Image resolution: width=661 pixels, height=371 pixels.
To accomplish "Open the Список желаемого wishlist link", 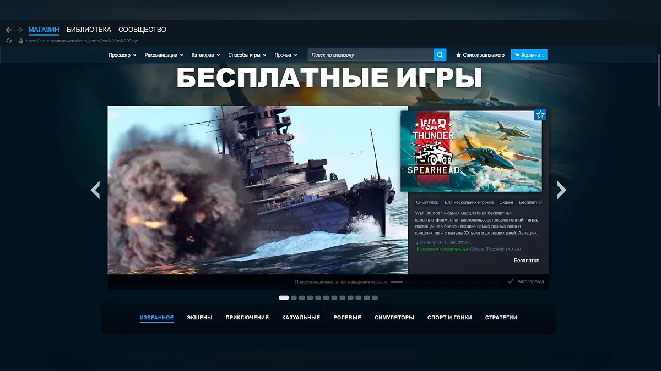I will click(480, 55).
